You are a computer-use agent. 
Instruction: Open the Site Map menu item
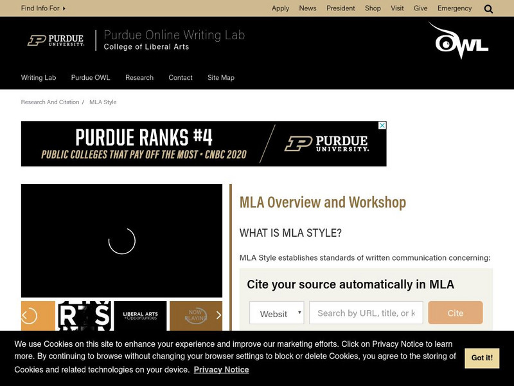pyautogui.click(x=220, y=78)
